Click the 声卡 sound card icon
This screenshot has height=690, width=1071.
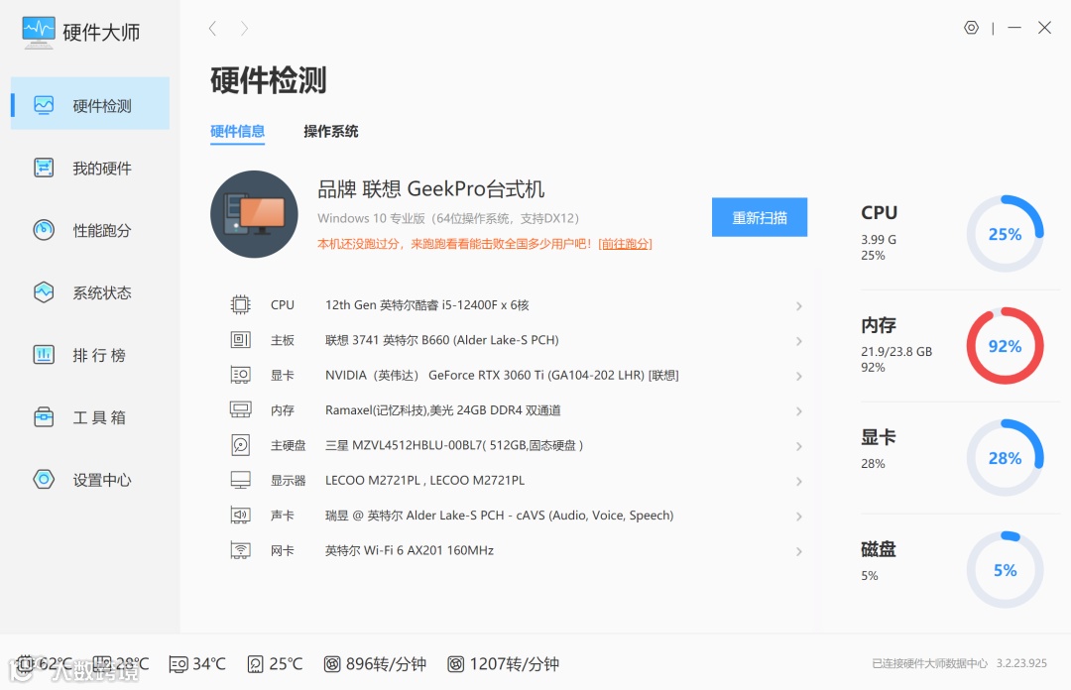pyautogui.click(x=240, y=516)
